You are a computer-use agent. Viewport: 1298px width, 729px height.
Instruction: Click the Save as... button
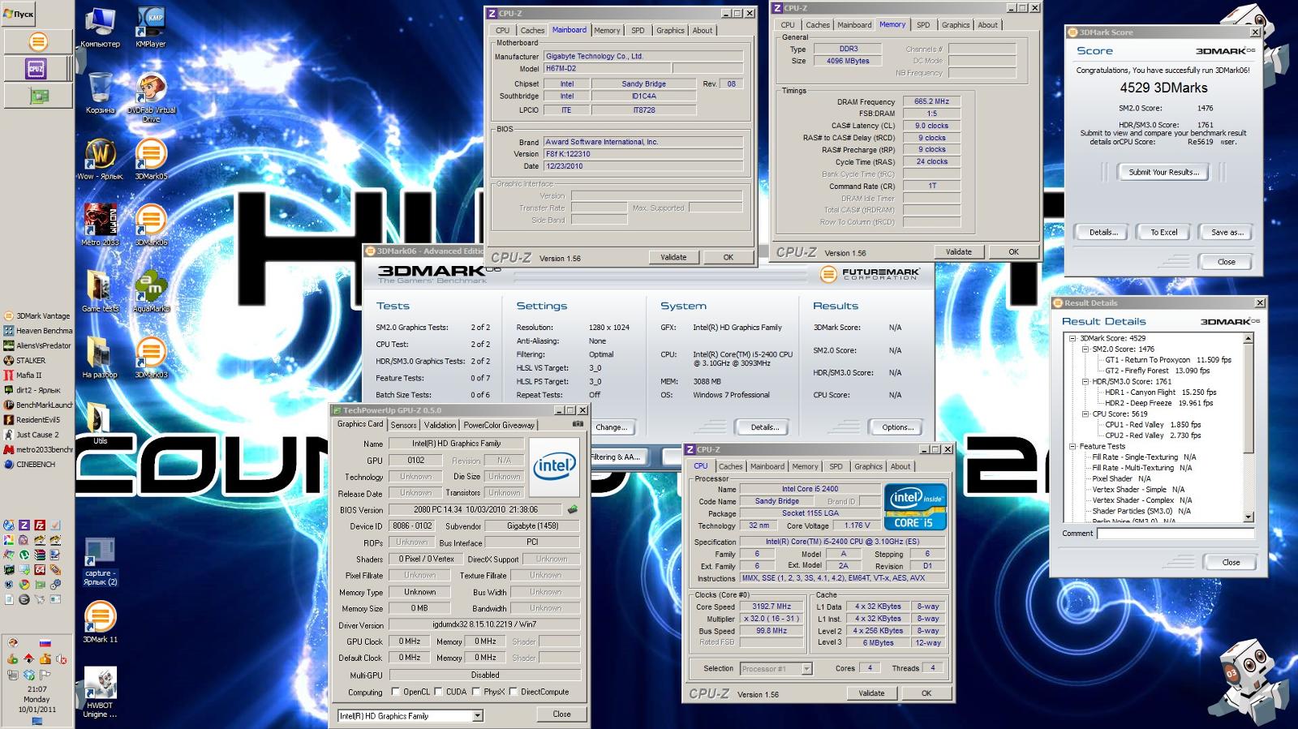[x=1227, y=232]
